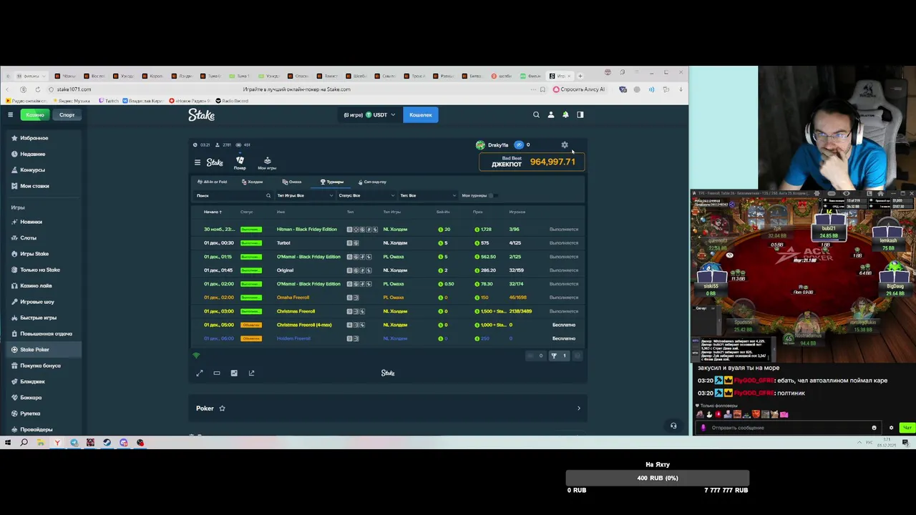Enter fullscreen mode for poker
Image resolution: width=916 pixels, height=515 pixels.
200,373
